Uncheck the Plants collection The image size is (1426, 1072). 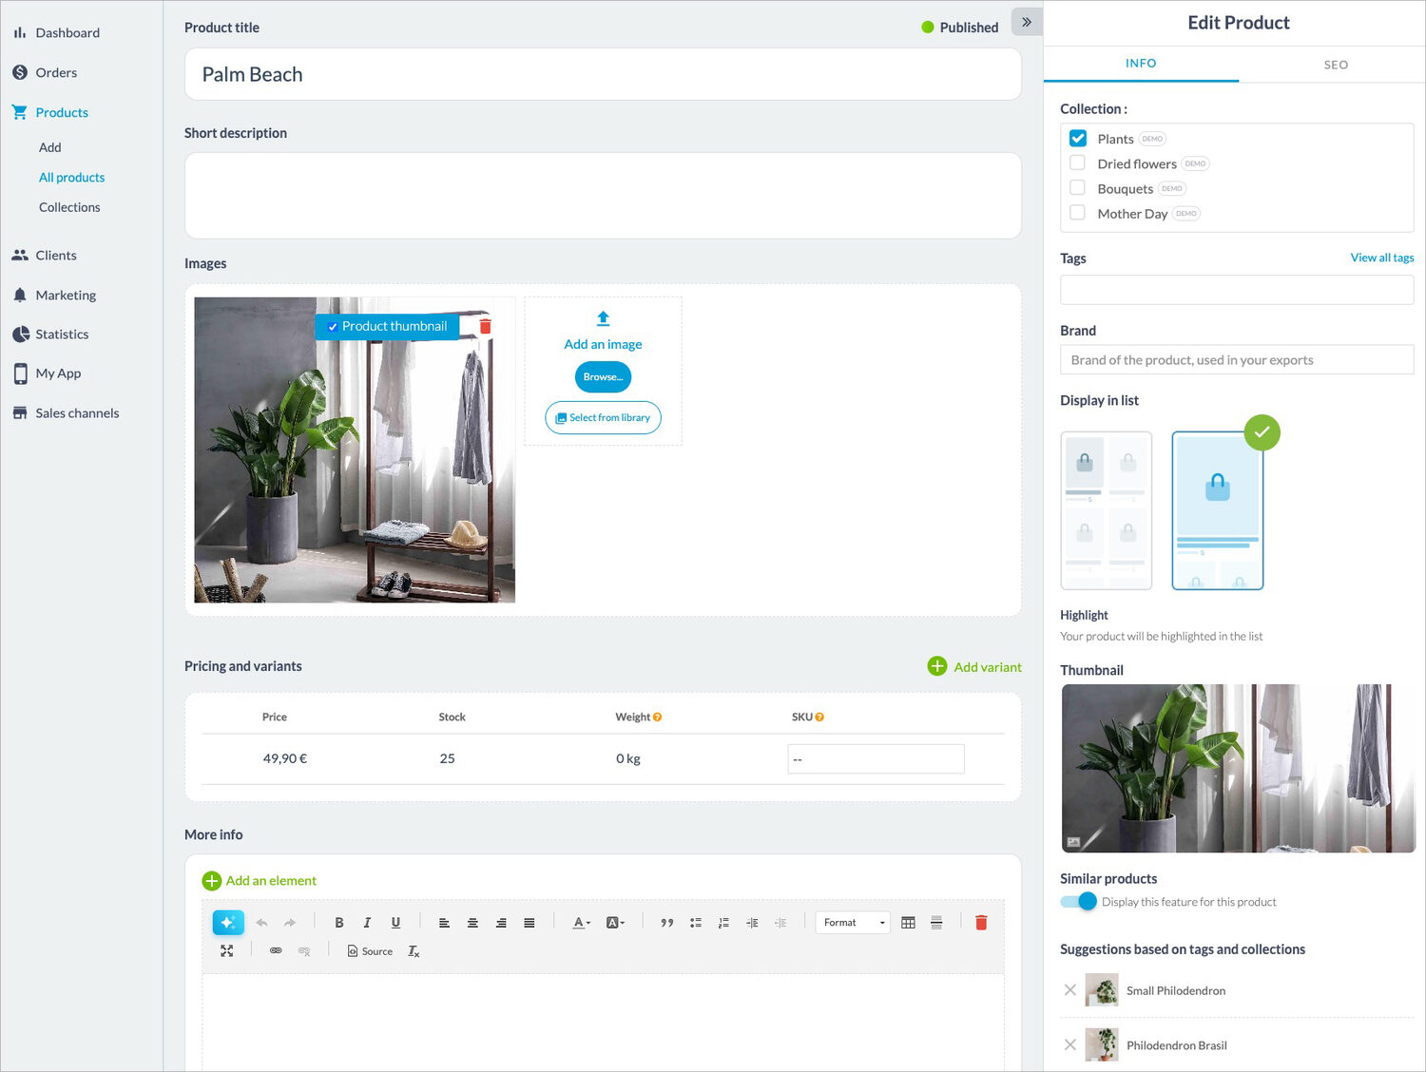1078,138
